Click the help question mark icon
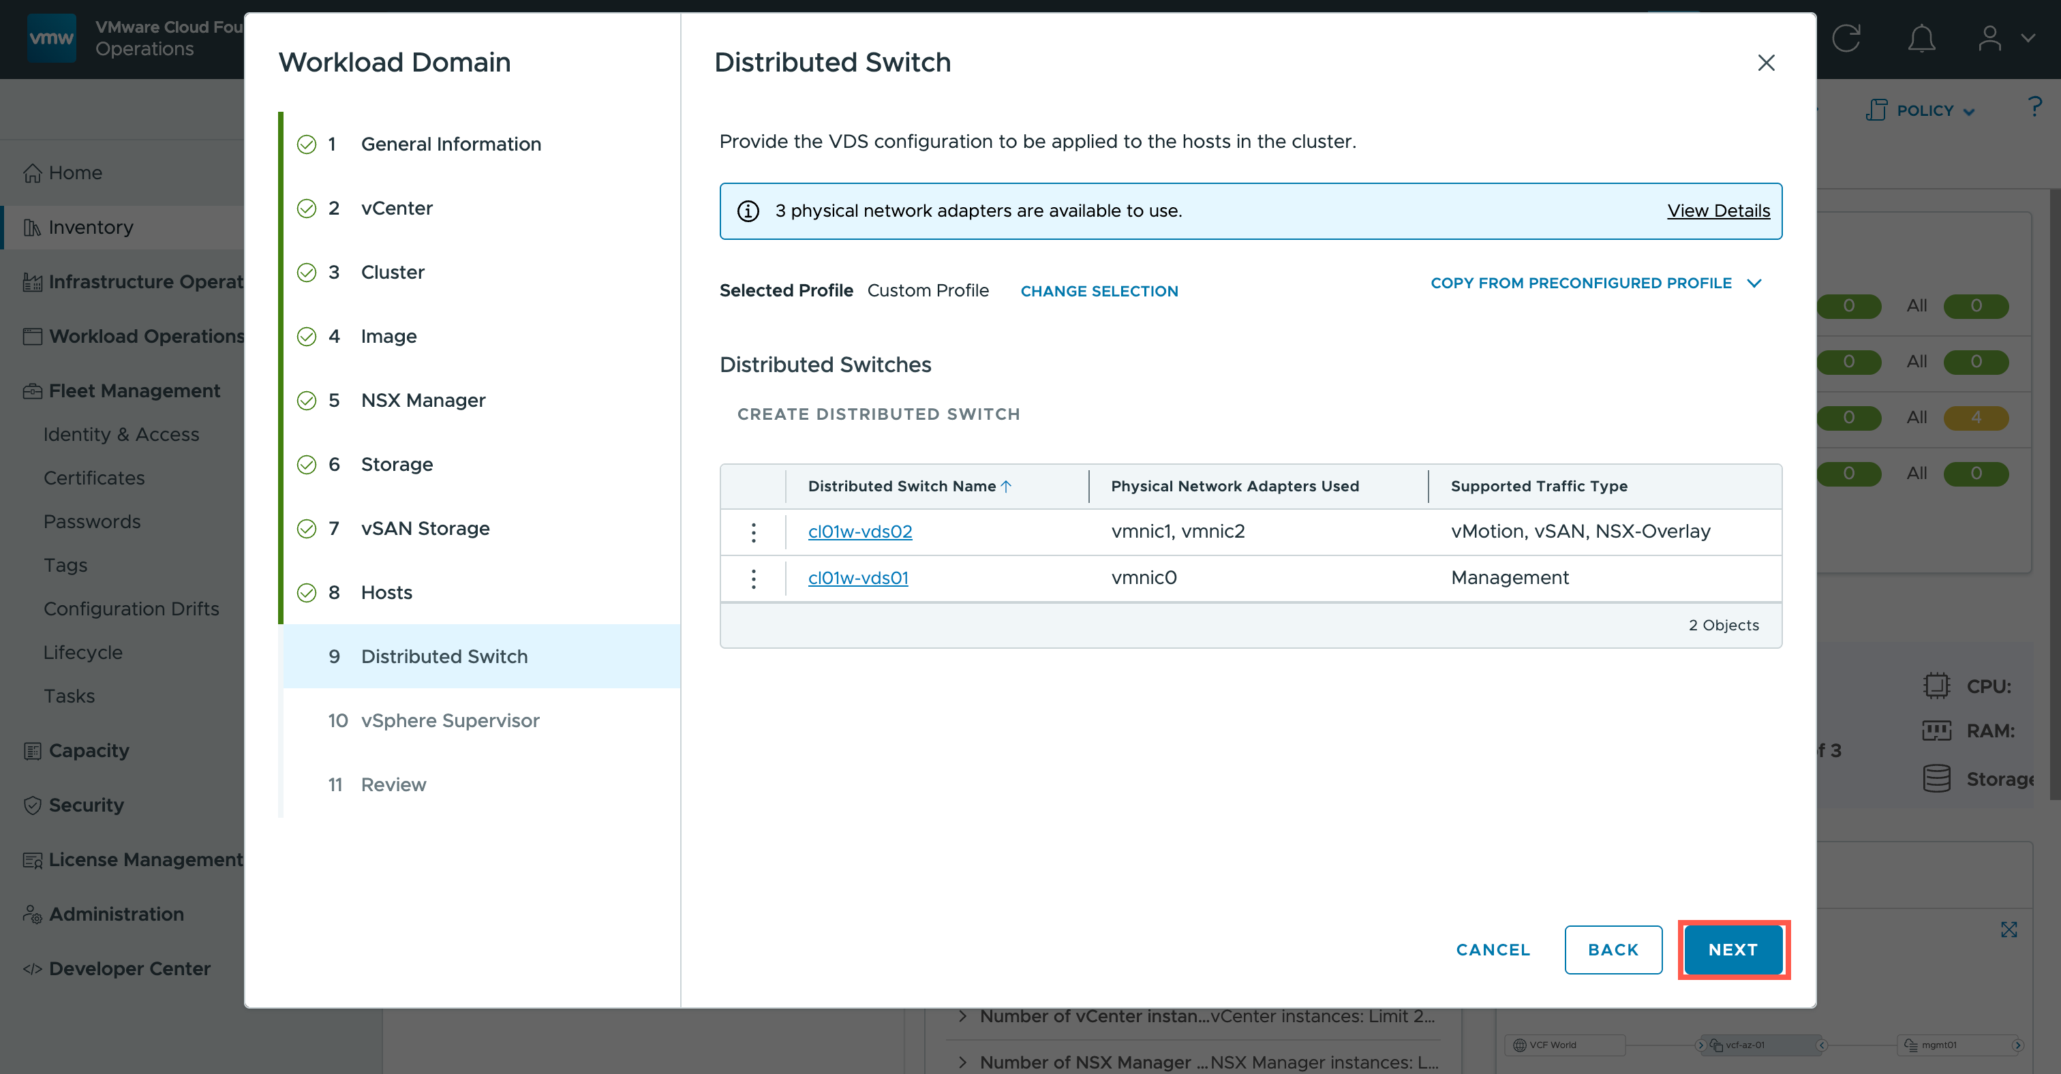2061x1074 pixels. coord(2034,107)
